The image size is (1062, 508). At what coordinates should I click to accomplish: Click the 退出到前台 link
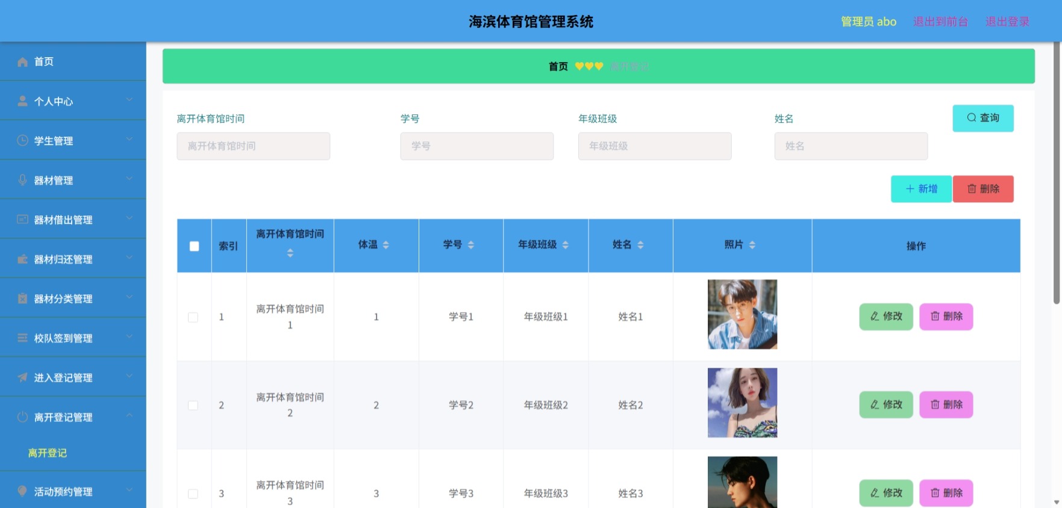[940, 22]
